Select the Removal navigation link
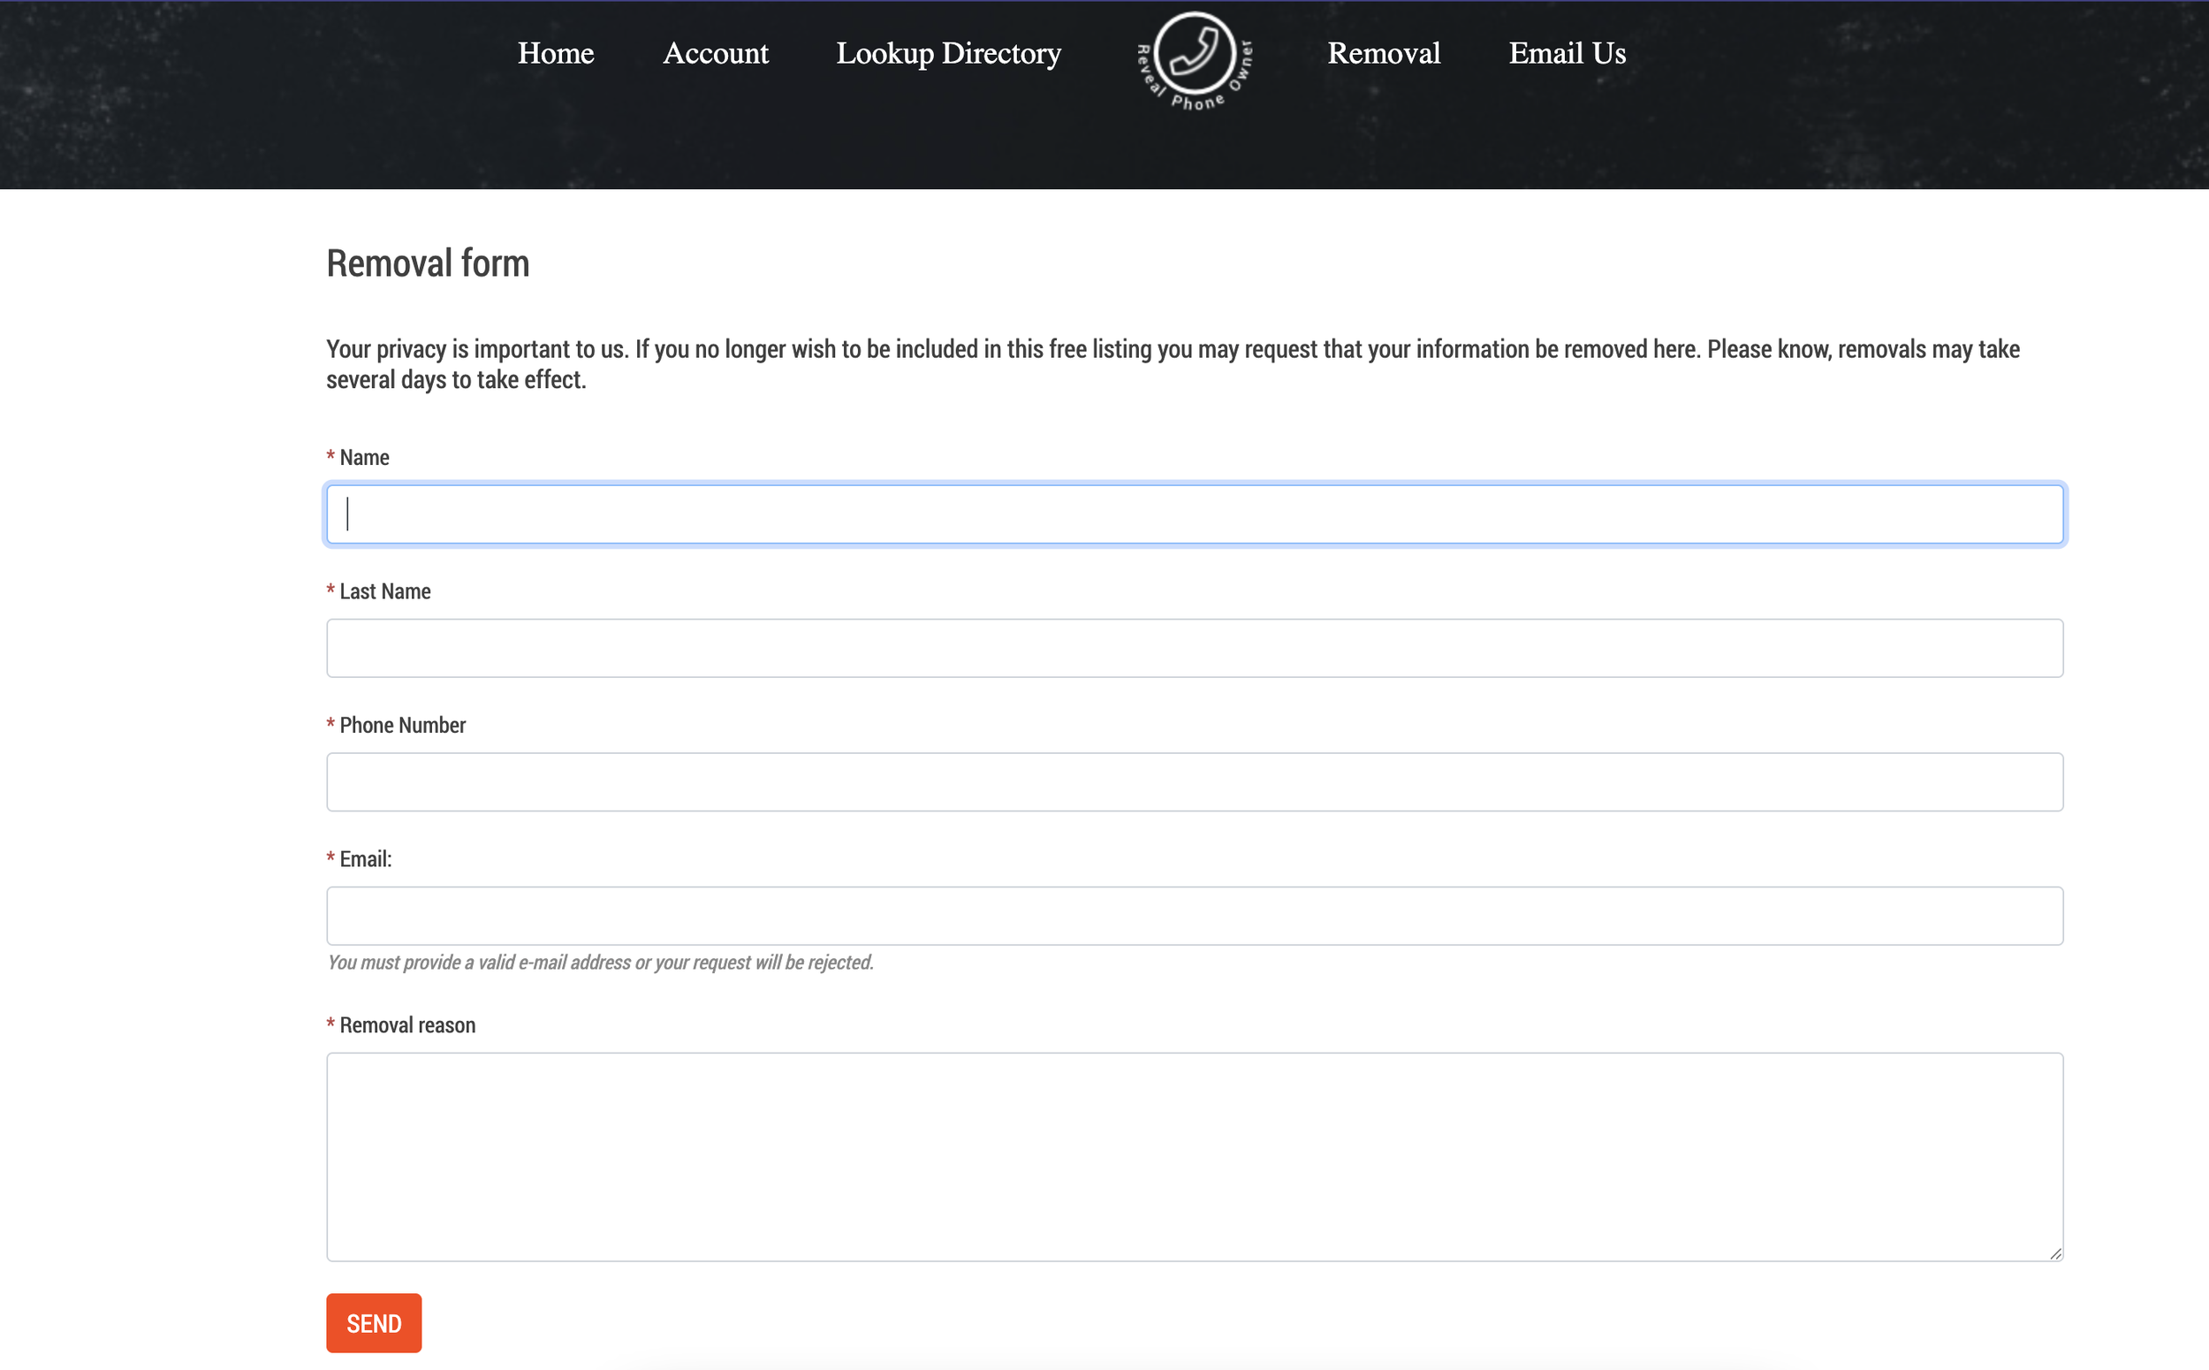 click(1383, 53)
